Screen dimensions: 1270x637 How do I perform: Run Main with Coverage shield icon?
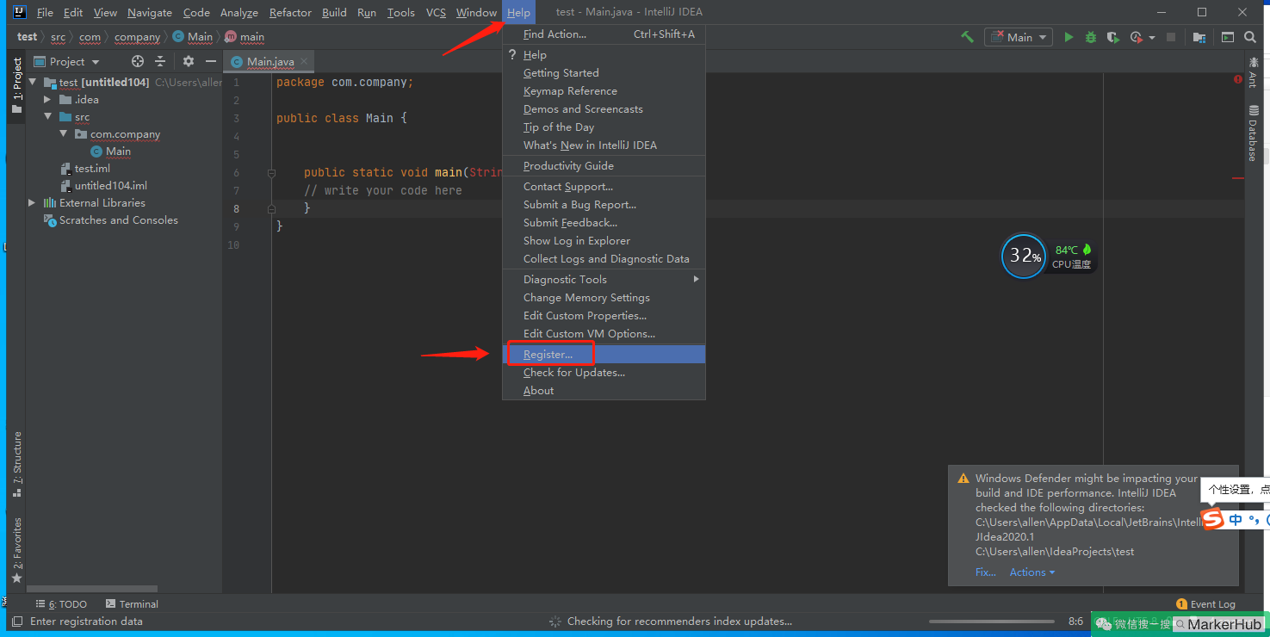point(1112,37)
